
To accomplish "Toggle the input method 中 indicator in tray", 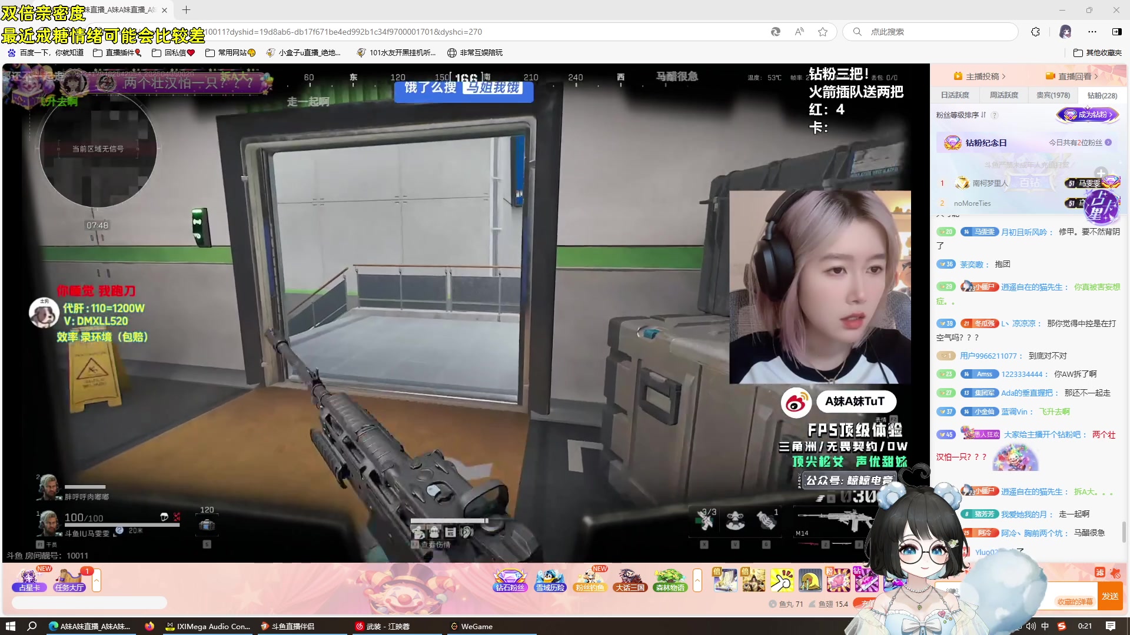I will (1045, 626).
